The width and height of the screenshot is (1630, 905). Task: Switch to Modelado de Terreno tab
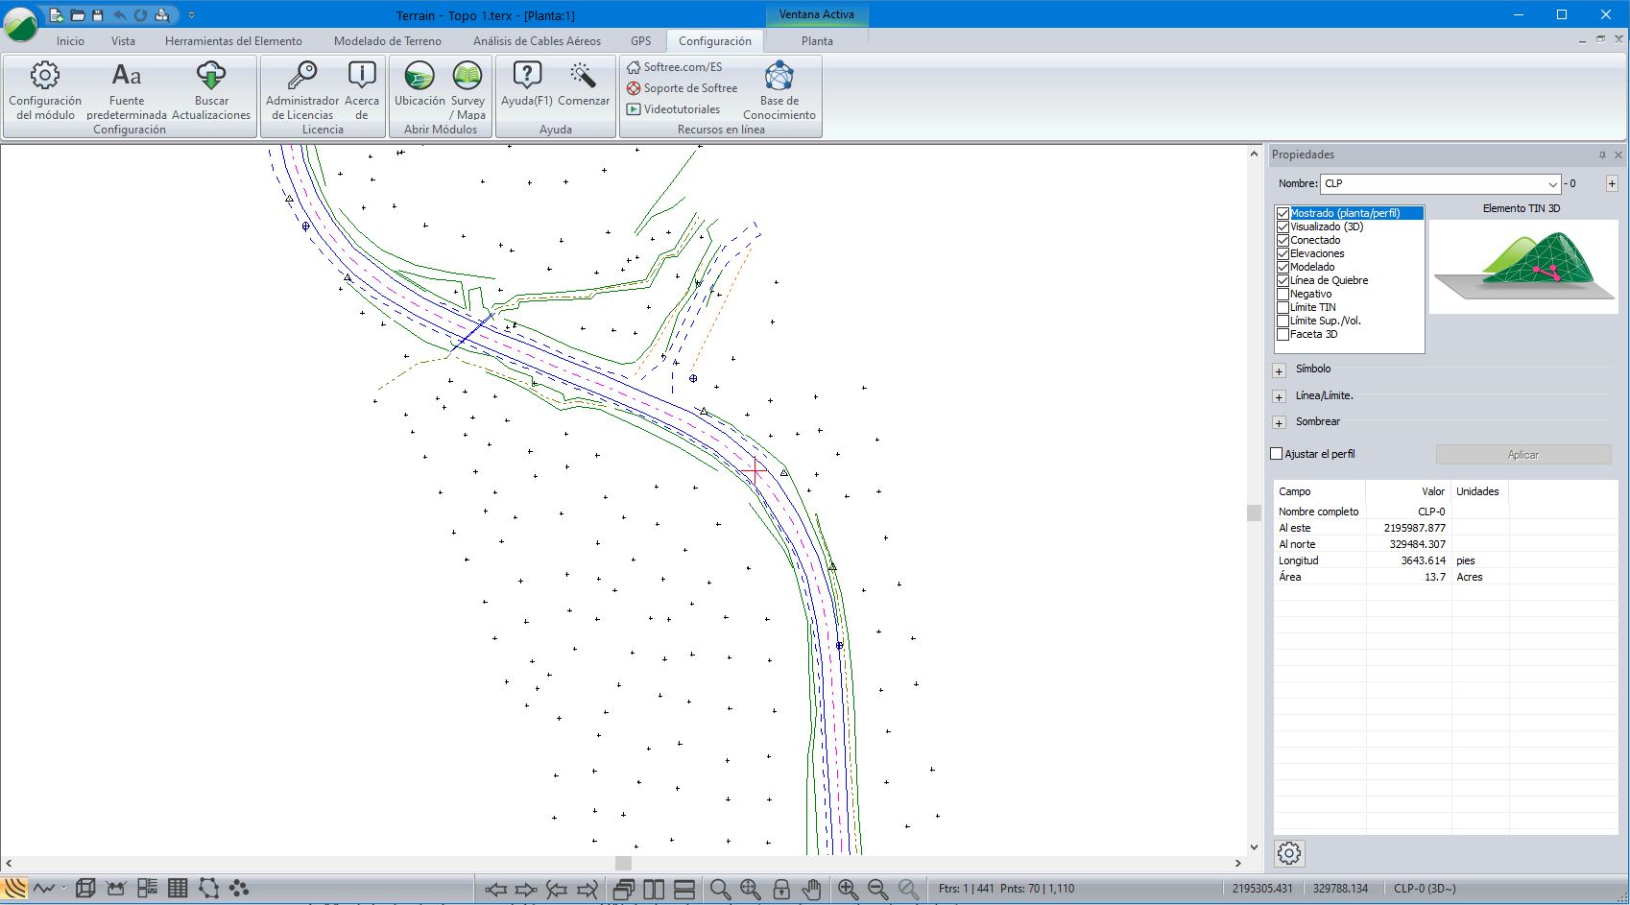pyautogui.click(x=387, y=41)
